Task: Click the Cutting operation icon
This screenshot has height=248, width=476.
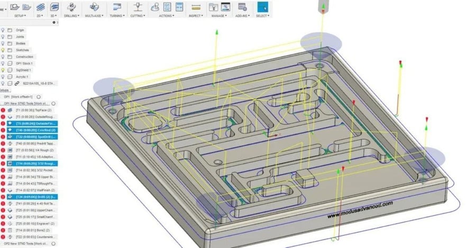Action: click(138, 7)
